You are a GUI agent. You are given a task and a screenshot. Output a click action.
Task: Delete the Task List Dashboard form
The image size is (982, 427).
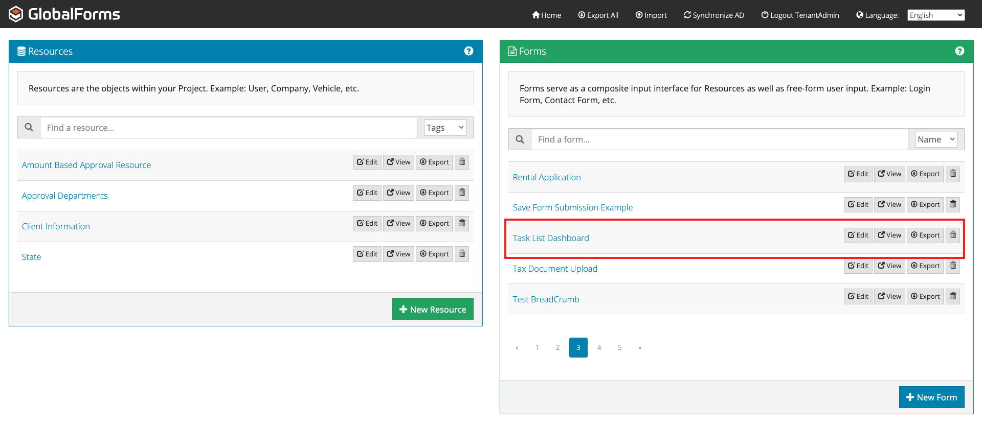point(953,235)
